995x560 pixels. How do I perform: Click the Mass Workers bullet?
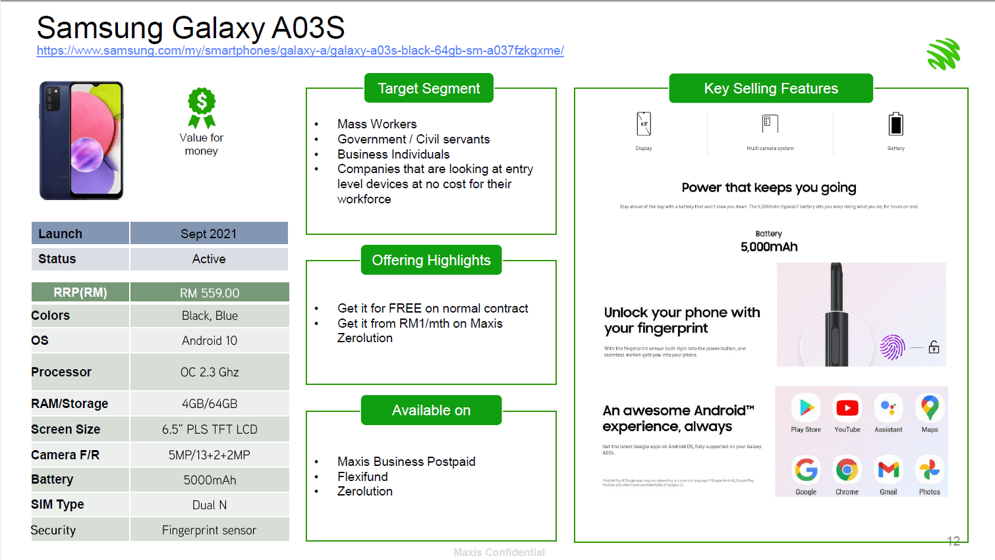[x=377, y=124]
